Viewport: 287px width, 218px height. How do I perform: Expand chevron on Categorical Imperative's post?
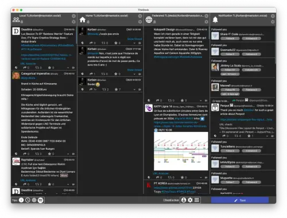68,154
